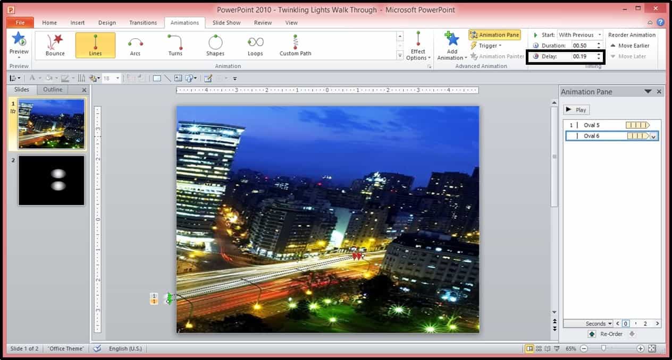Fit slide to current window
Screen dimensions: 672x360
(x=652, y=349)
